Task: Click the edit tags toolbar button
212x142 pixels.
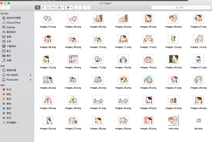Action: point(87,7)
